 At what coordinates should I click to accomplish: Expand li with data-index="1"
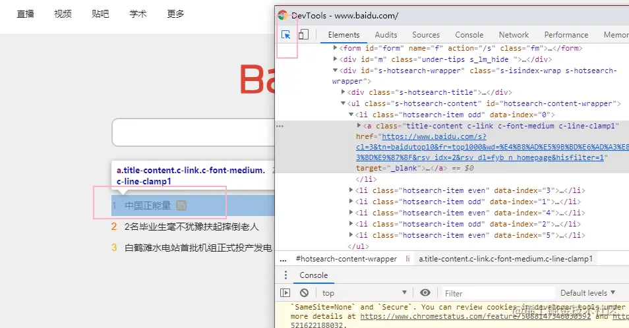[351, 201]
